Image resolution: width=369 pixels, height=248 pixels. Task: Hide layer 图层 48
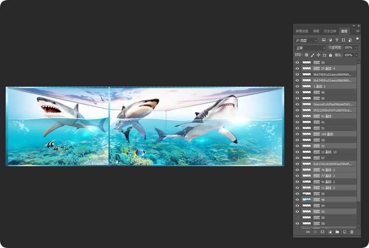point(297,200)
